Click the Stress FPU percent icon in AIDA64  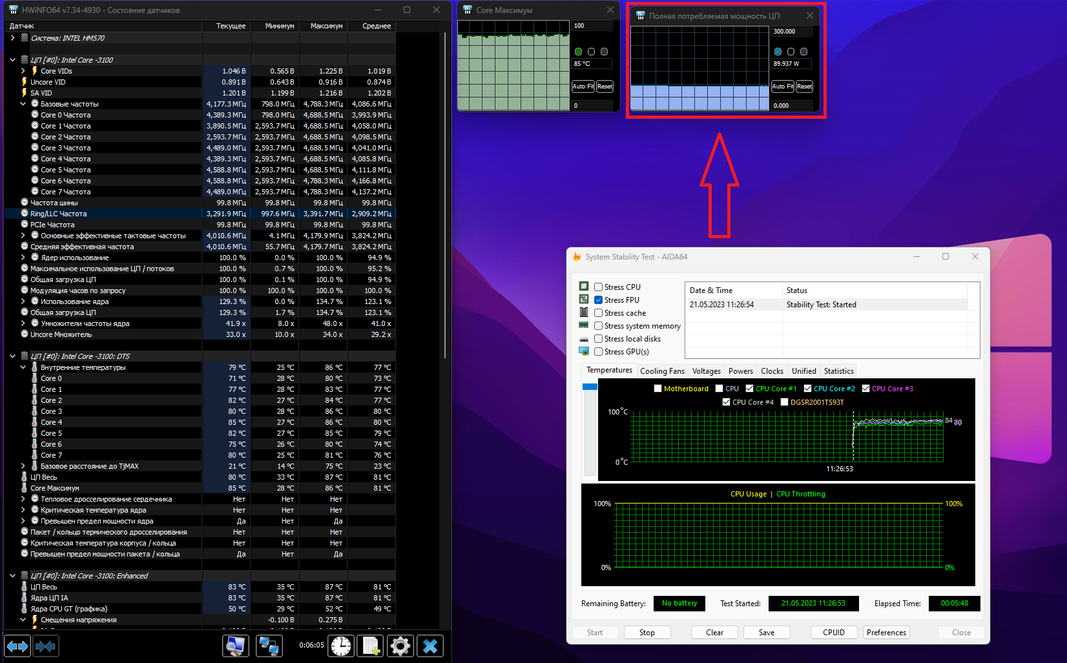[584, 300]
